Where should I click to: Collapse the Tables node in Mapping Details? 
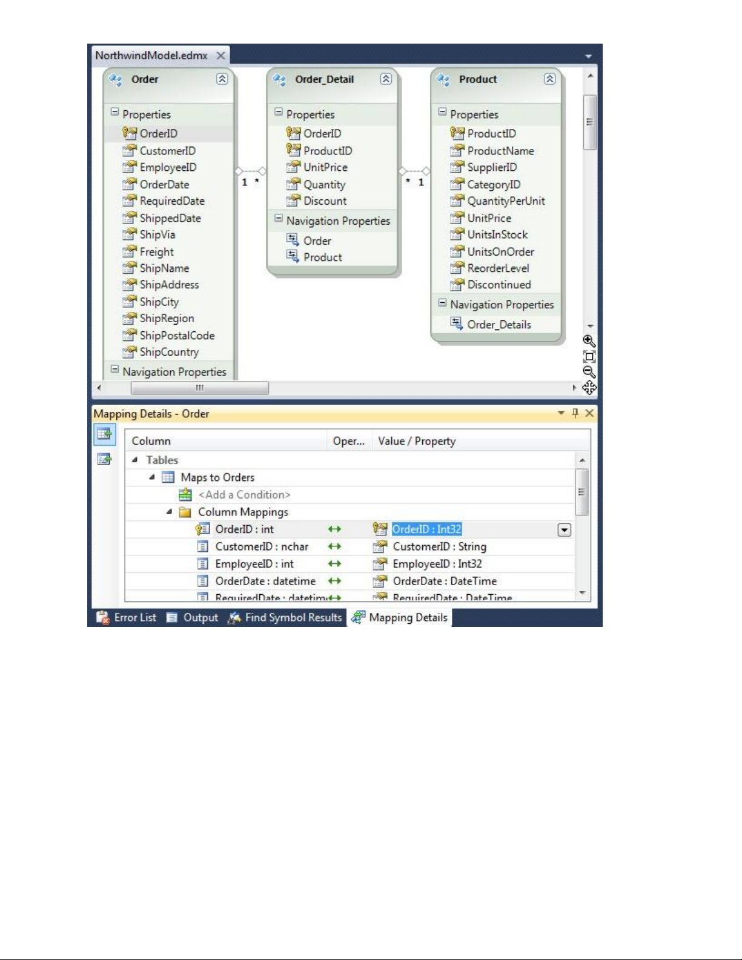tap(135, 460)
